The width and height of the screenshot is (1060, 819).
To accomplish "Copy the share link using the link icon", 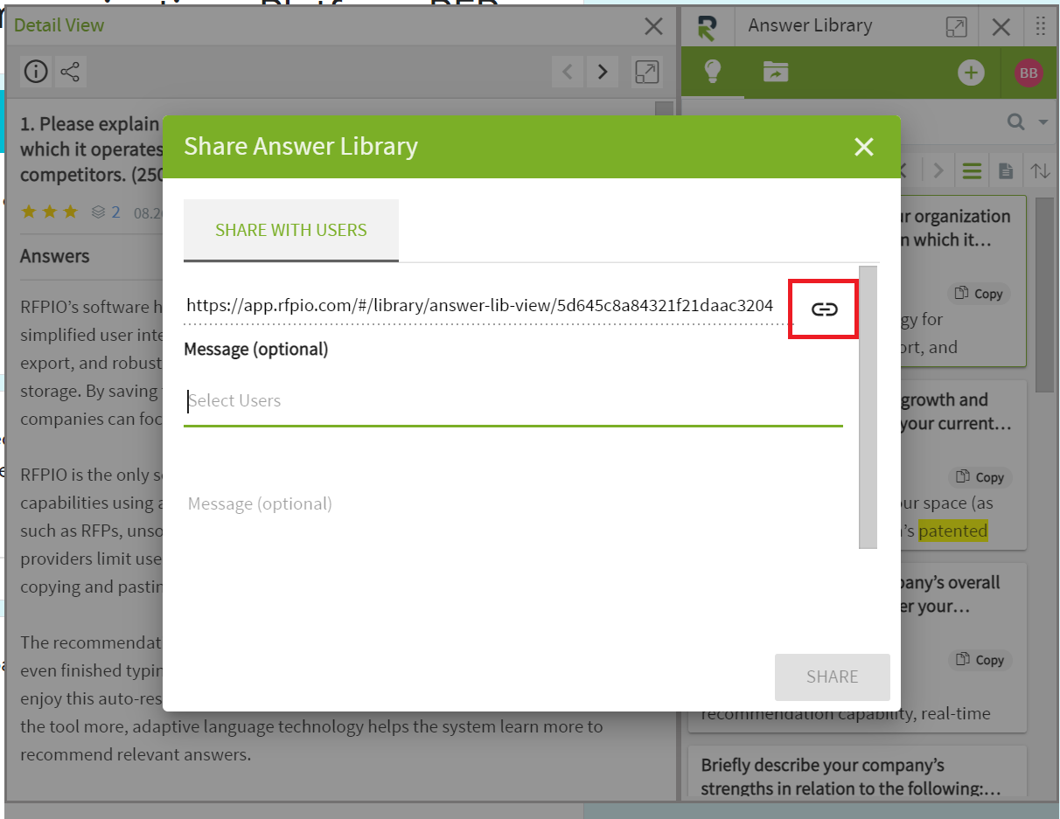I will tap(824, 309).
